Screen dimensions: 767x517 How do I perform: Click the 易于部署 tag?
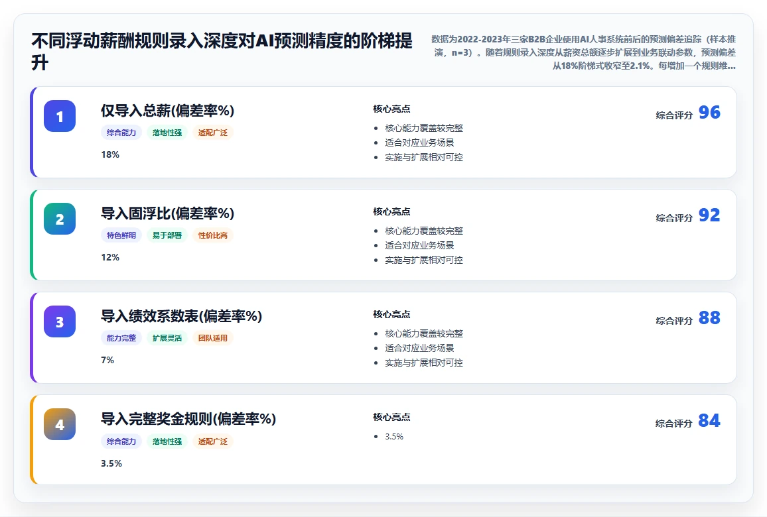[167, 235]
